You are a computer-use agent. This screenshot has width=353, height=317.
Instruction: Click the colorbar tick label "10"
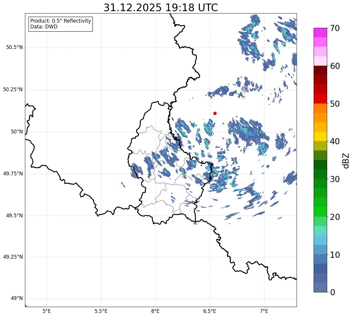tap(335, 255)
